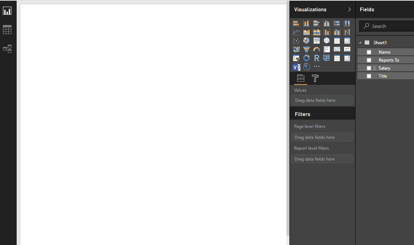The width and height of the screenshot is (414, 245).
Task: Pick the 100% stacked column chart visual
Action: tap(347, 24)
